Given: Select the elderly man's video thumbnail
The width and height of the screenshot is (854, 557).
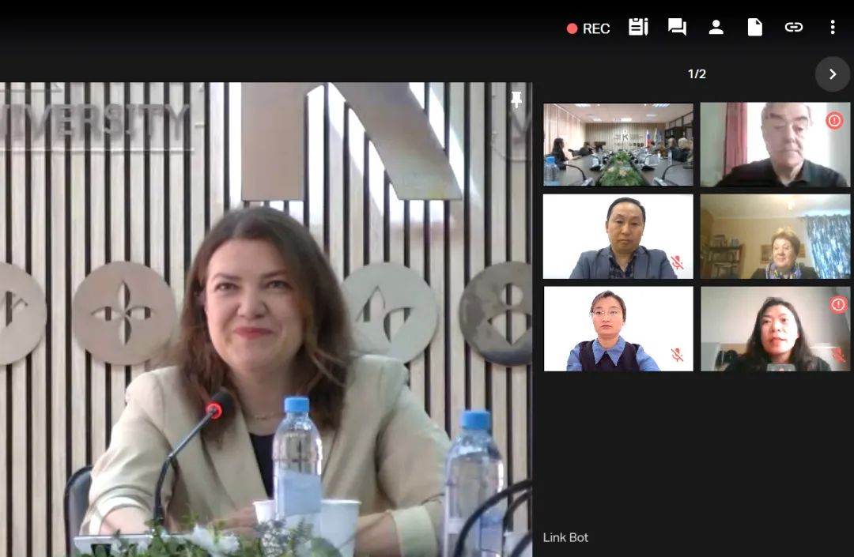Looking at the screenshot, I should coord(775,145).
